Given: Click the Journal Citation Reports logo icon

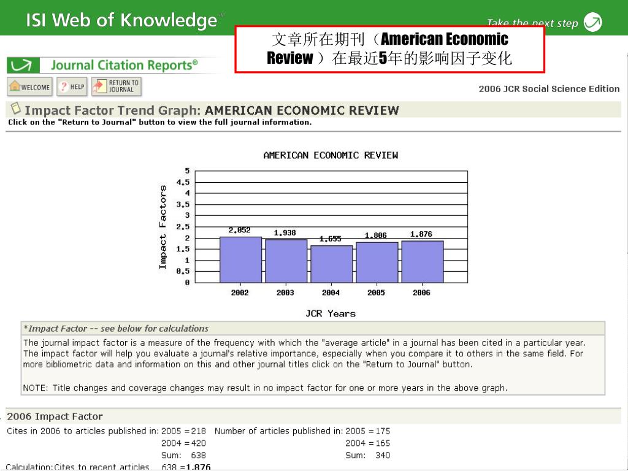Looking at the screenshot, I should click(x=23, y=65).
